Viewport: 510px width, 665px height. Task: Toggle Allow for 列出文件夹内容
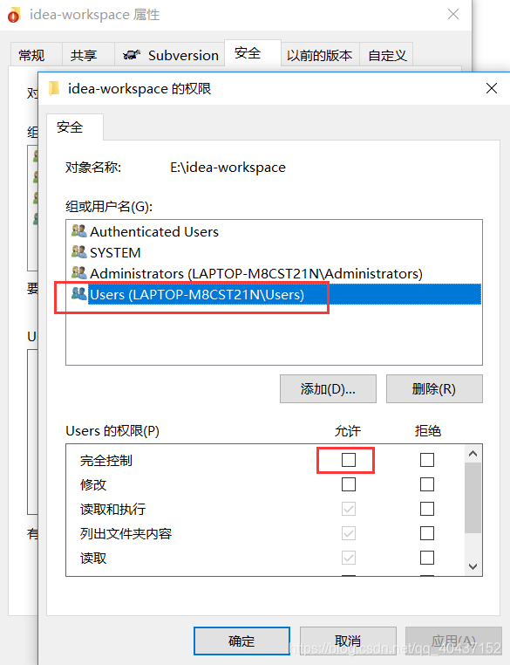pos(349,533)
